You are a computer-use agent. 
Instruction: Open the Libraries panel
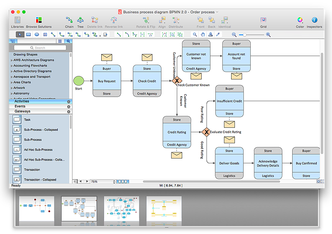coord(17,22)
